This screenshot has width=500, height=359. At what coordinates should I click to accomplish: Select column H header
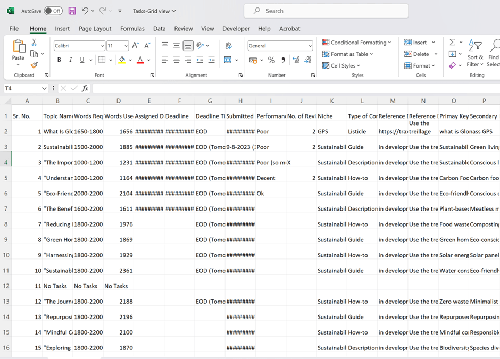pyautogui.click(x=240, y=101)
